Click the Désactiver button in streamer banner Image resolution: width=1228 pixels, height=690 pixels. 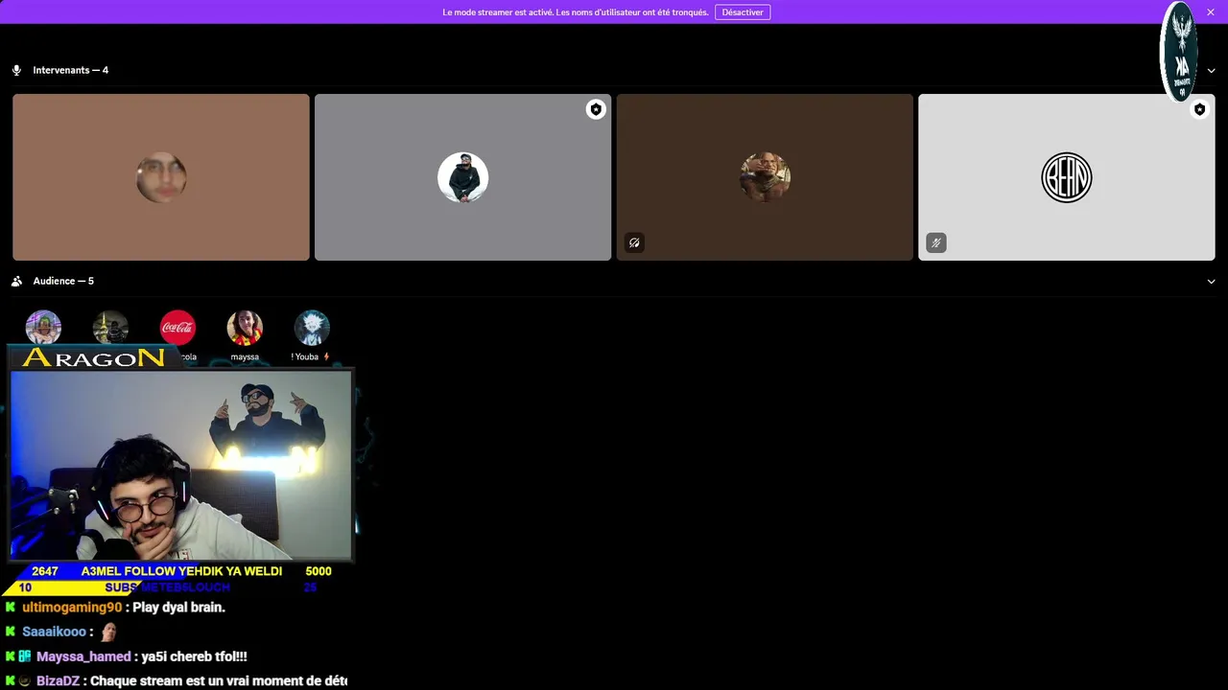pyautogui.click(x=743, y=12)
